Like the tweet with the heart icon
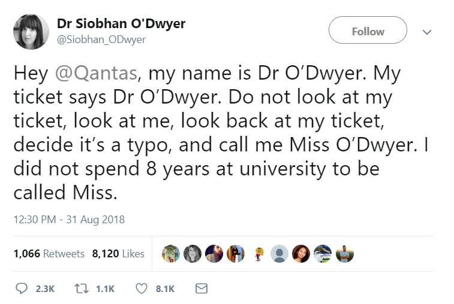The width and height of the screenshot is (454, 304). pyautogui.click(x=142, y=288)
